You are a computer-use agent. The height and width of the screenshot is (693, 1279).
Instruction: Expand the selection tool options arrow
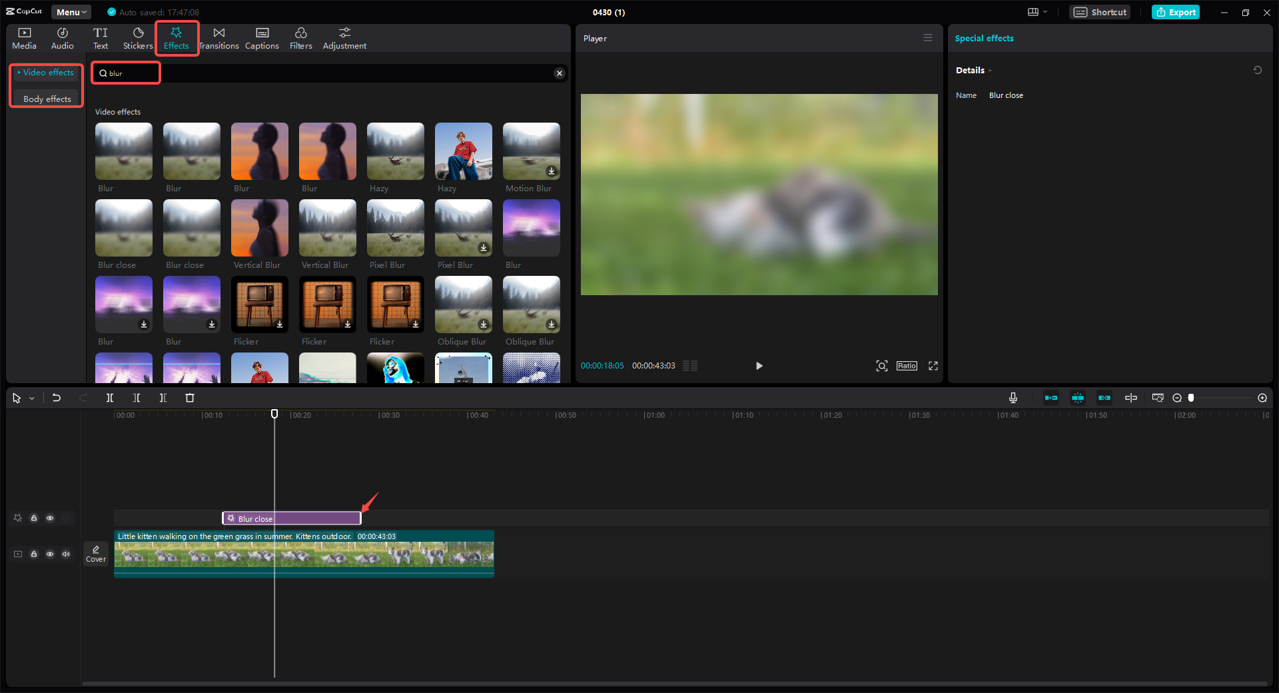pos(31,398)
